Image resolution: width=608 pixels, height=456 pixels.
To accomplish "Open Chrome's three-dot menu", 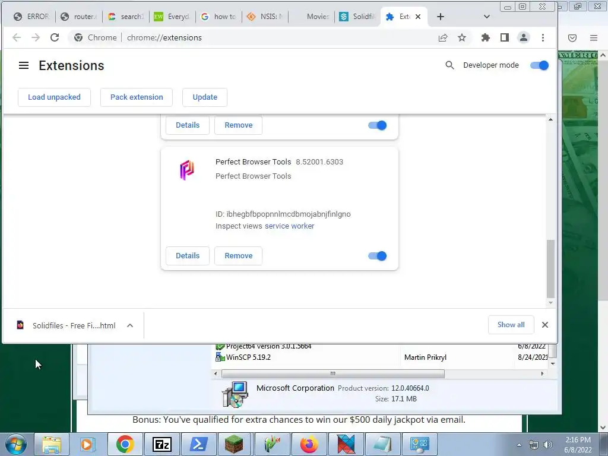I will click(x=543, y=37).
